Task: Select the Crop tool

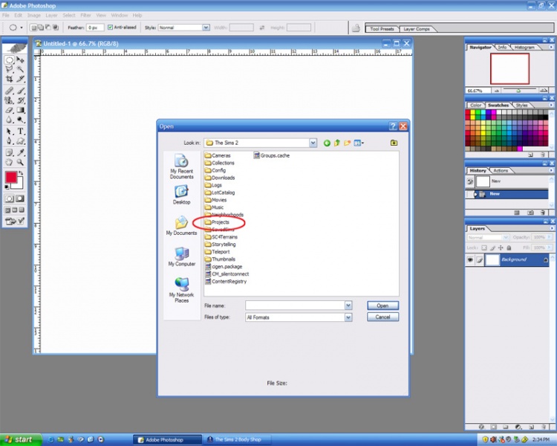Action: point(9,79)
